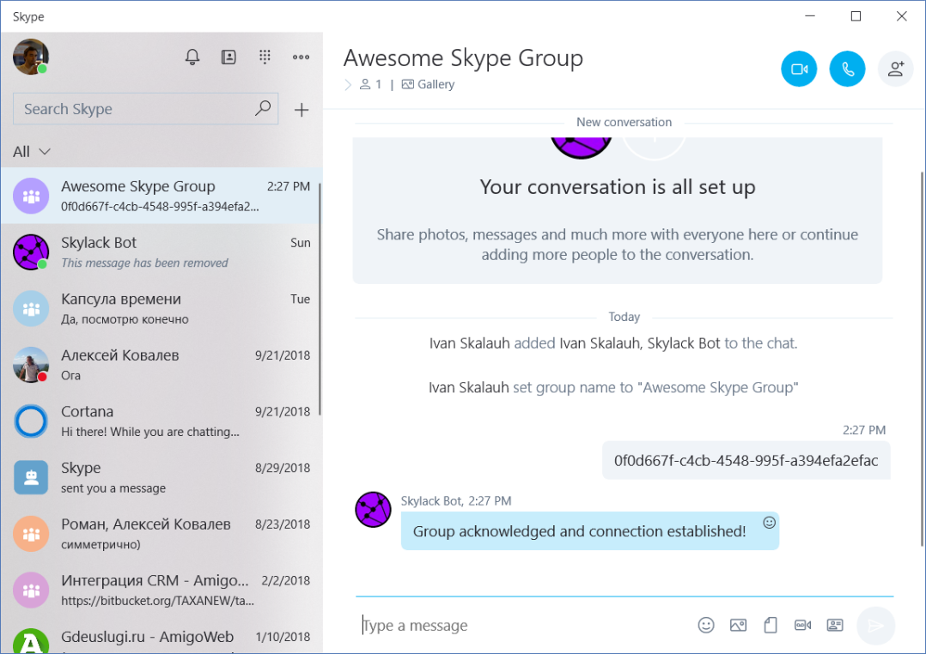Viewport: 926px width, 654px height.
Task: Start a new chat with plus icon
Action: click(302, 109)
